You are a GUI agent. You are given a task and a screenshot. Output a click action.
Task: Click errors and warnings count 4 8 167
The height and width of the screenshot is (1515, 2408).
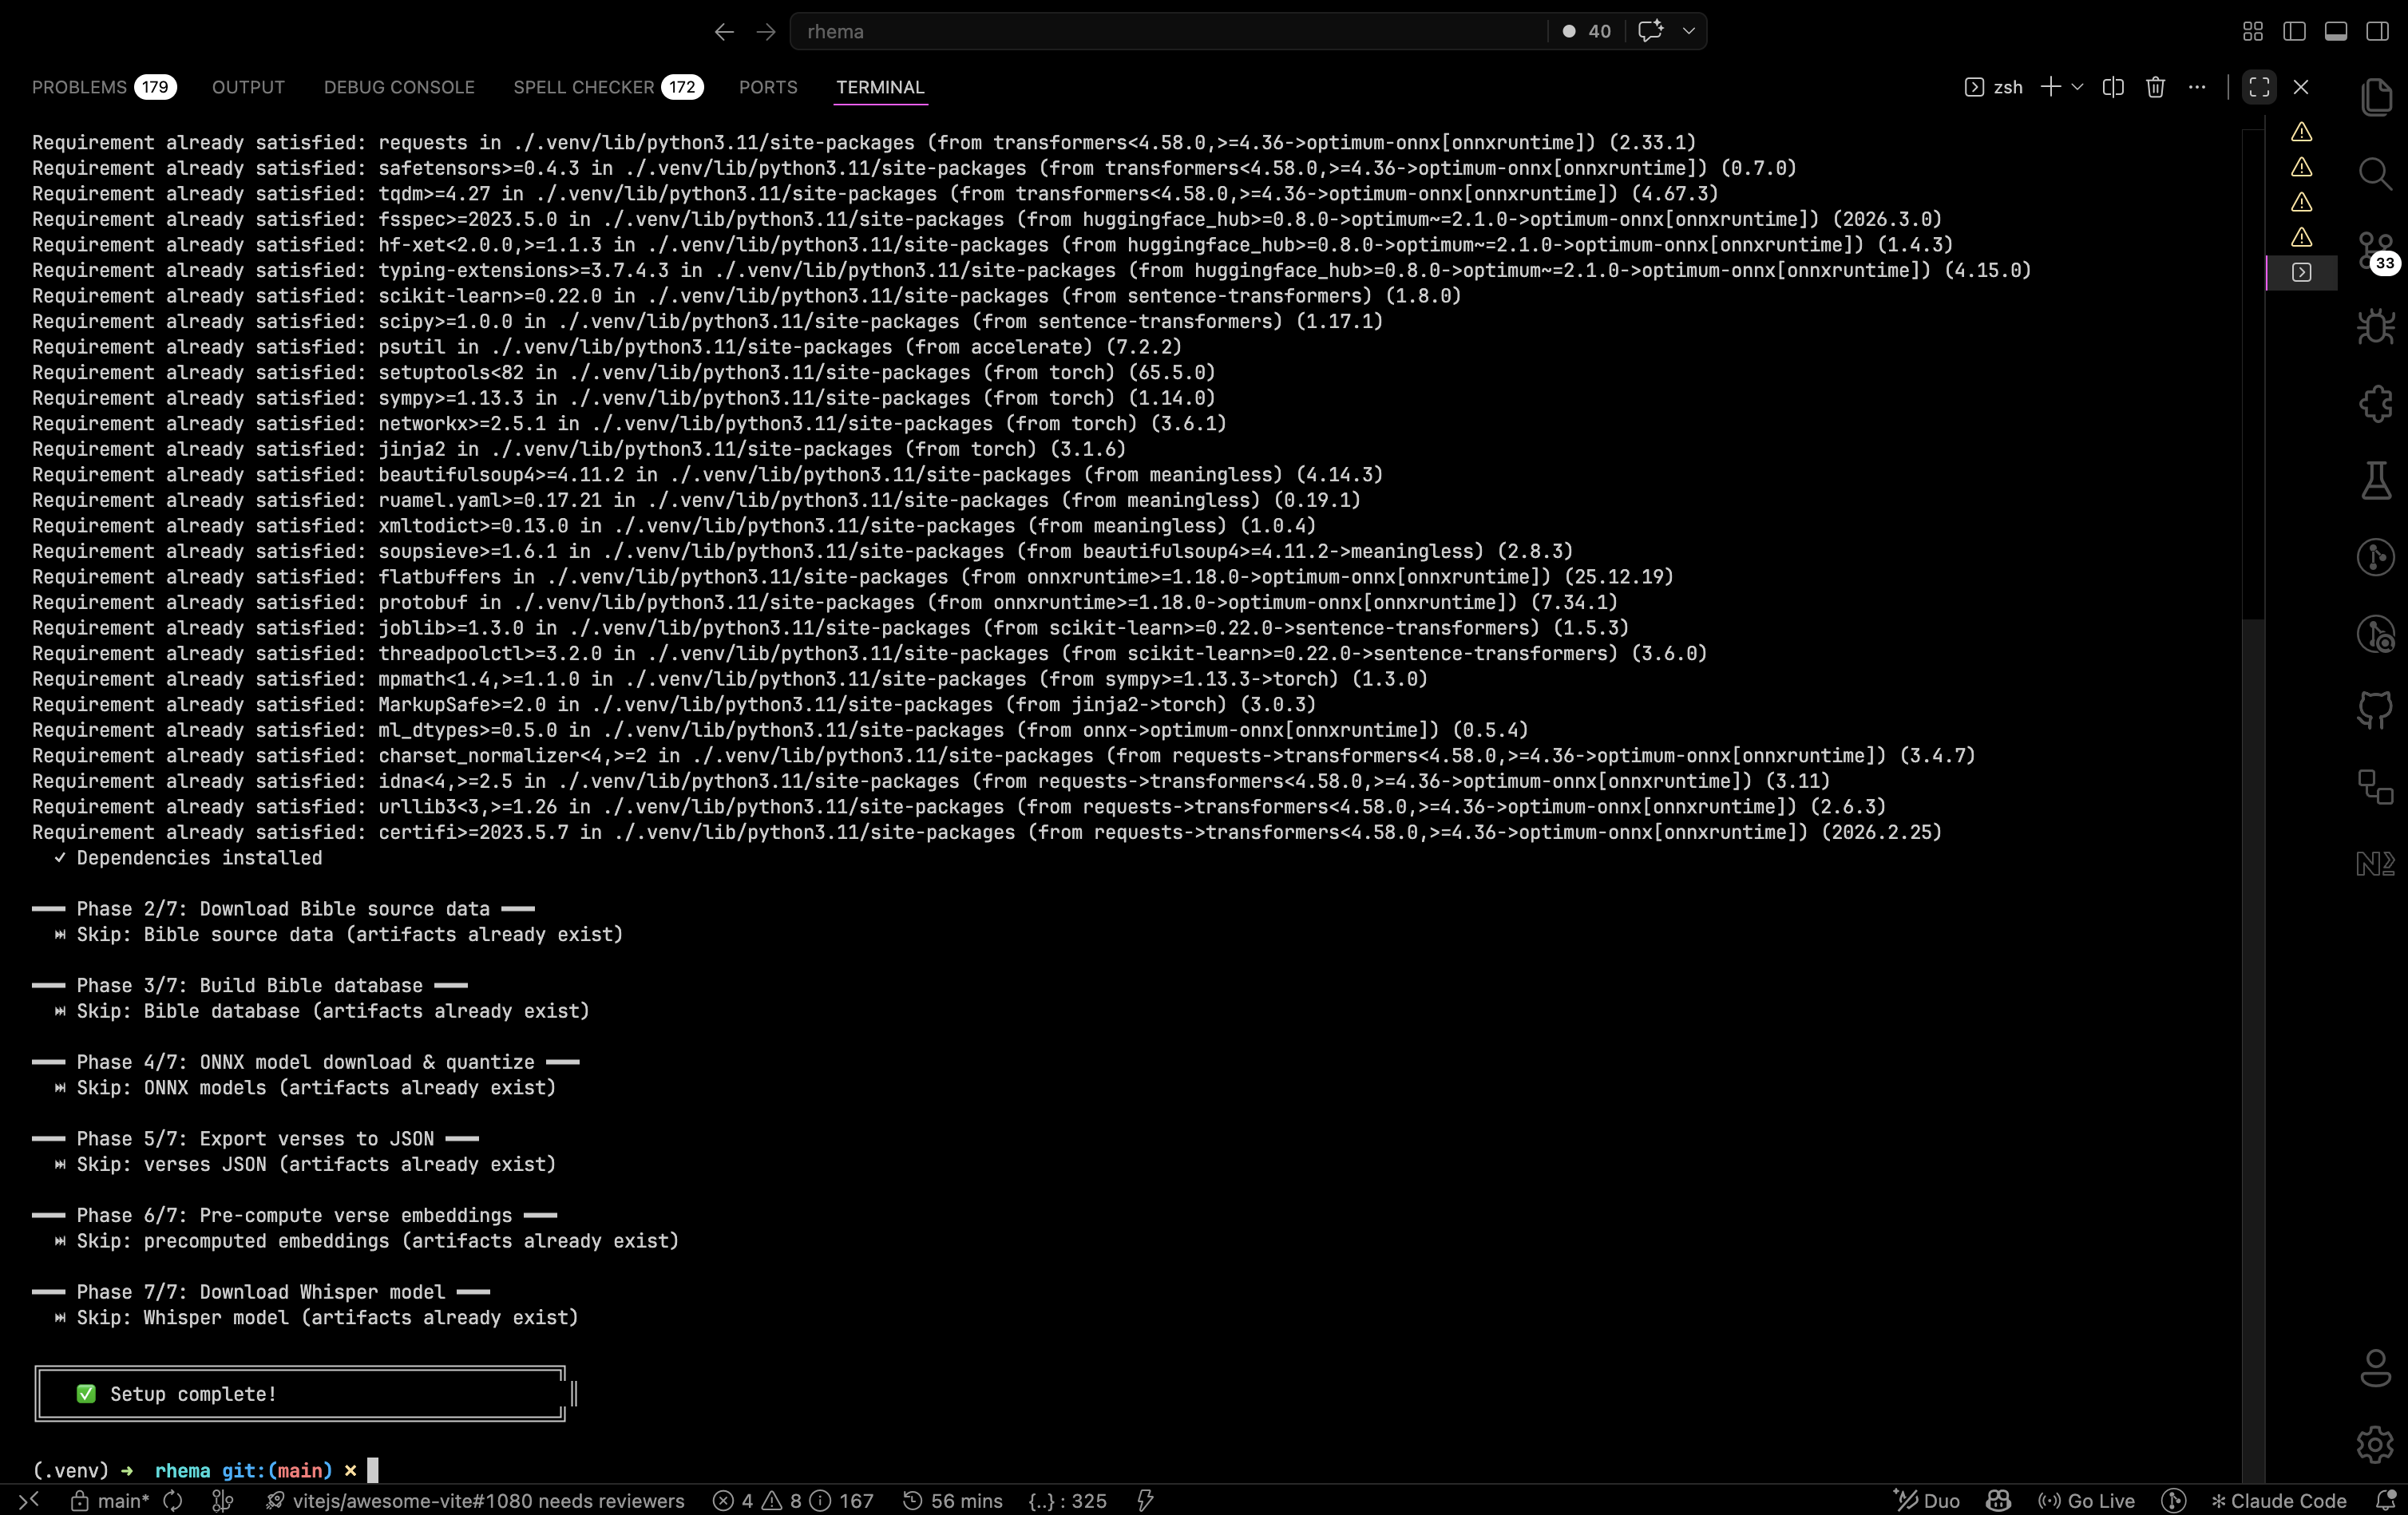point(793,1500)
